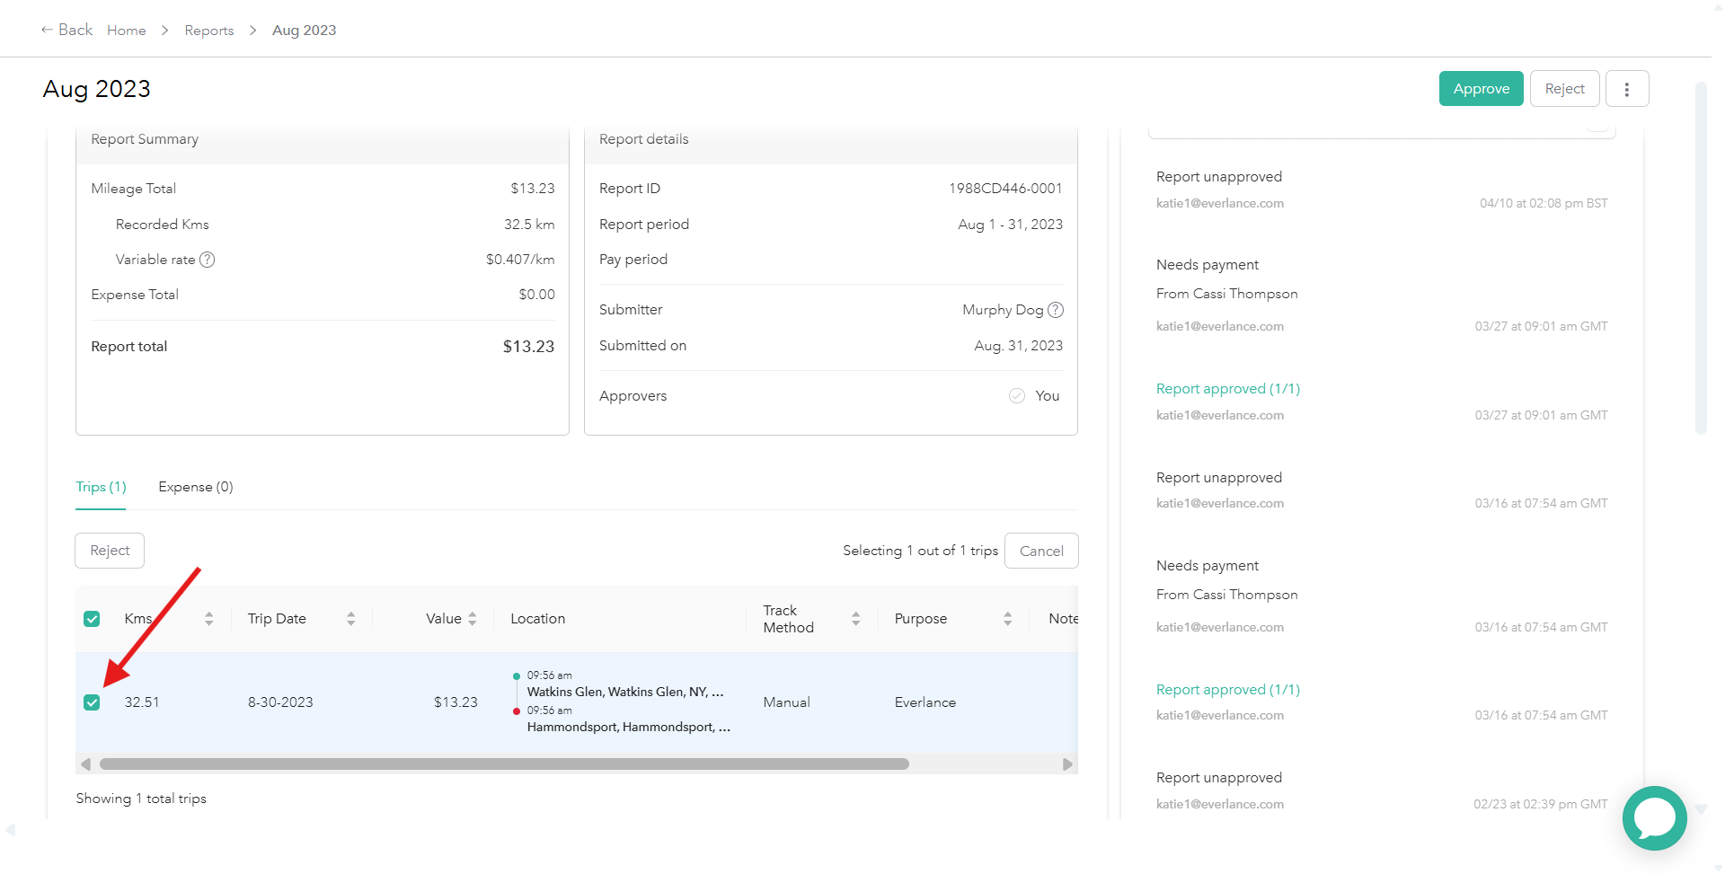Viewport: 1725px width, 874px height.
Task: Uncheck the select-all trips checkbox in header
Action: 92,619
